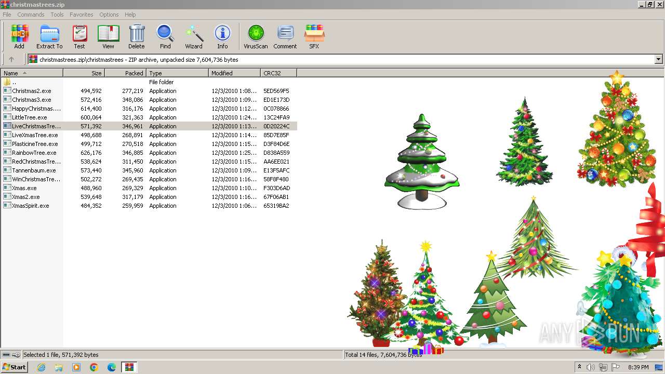Launch Chrome from taskbar
Image resolution: width=665 pixels, height=374 pixels.
(94, 367)
